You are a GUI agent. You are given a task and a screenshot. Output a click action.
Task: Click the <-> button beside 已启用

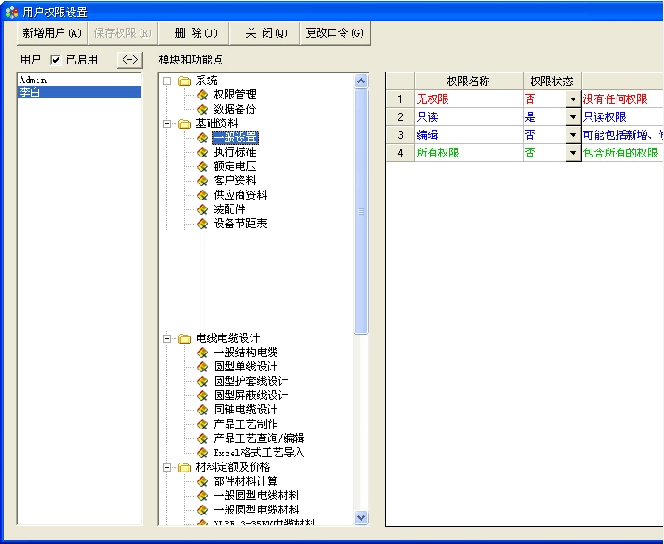(130, 60)
